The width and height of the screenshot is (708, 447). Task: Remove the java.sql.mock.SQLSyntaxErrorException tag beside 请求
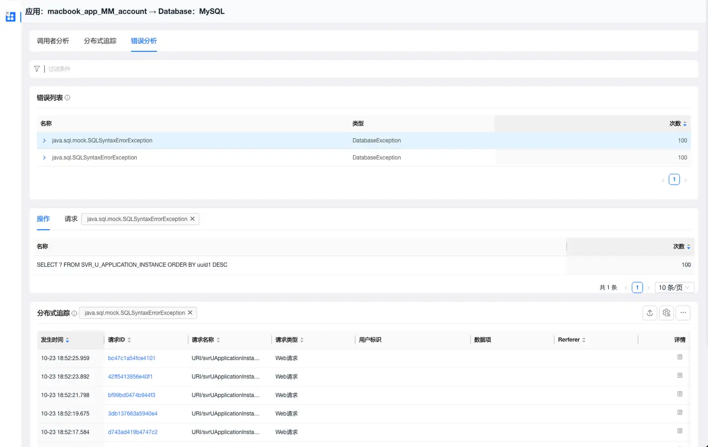192,219
